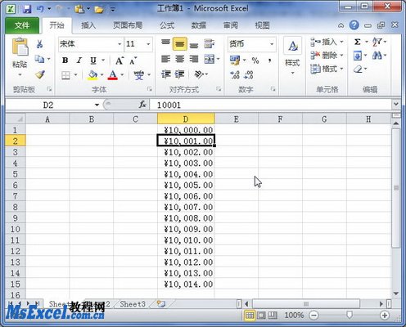Open the green 文件 menu
The width and height of the screenshot is (406, 327).
[22, 25]
